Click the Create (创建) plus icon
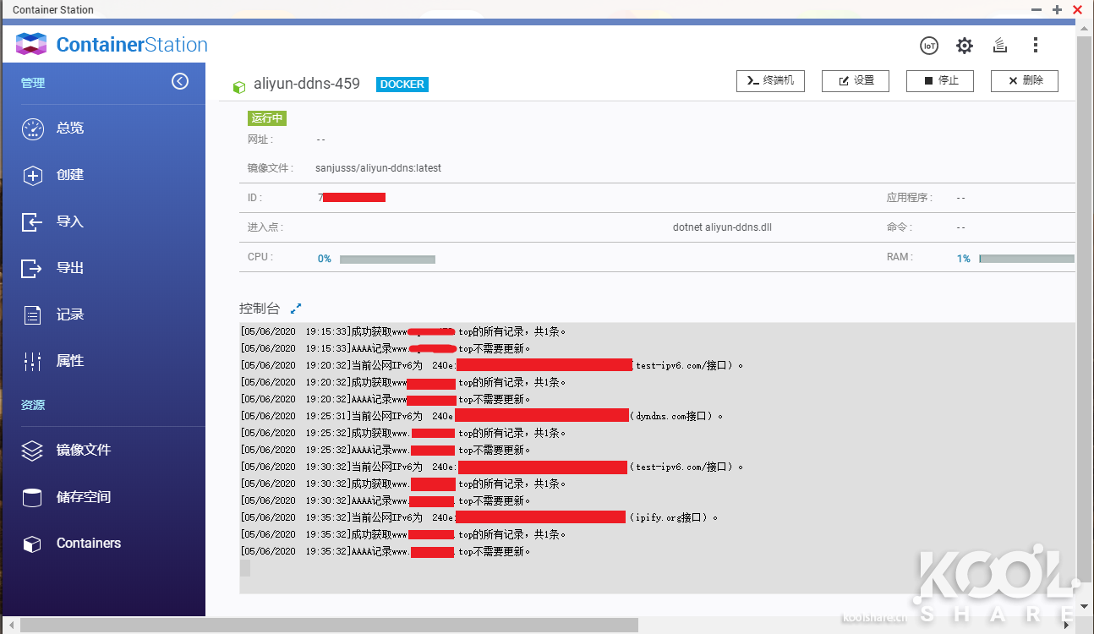The height and width of the screenshot is (634, 1094). [x=32, y=175]
